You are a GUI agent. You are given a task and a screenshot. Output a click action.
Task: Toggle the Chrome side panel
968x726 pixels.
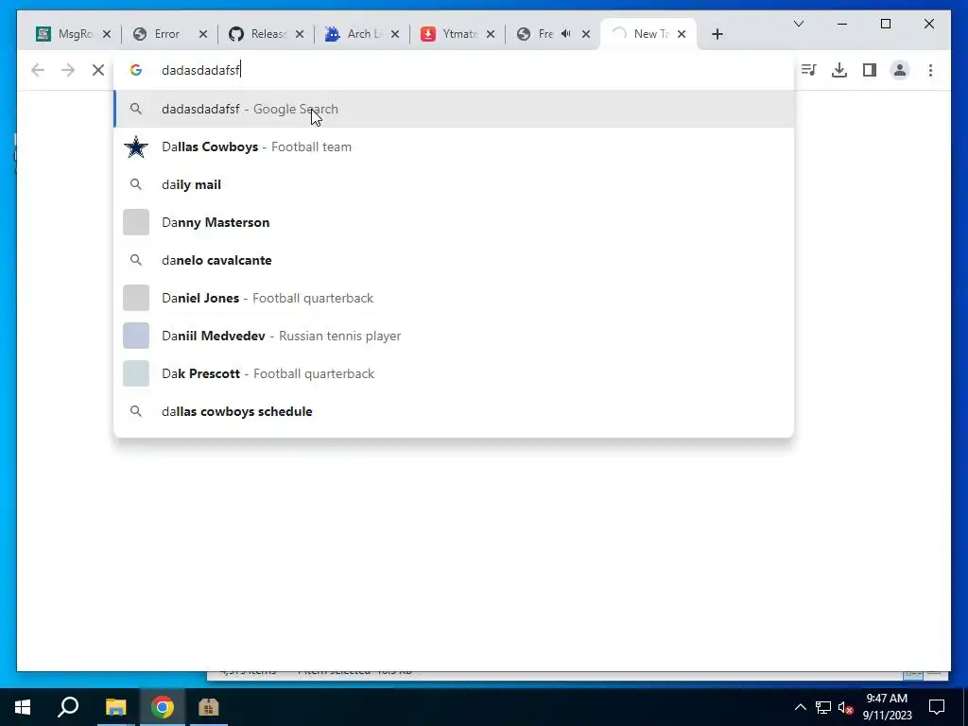coord(870,70)
